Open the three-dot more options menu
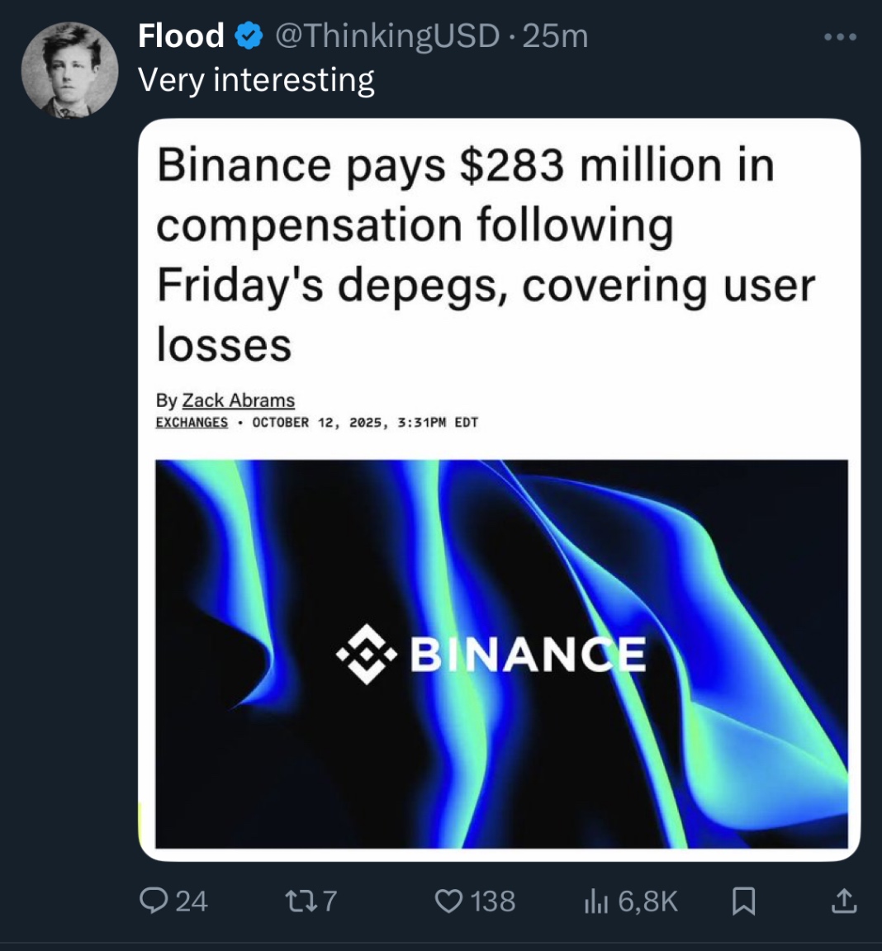Viewport: 882px width, 951px height. pos(841,37)
